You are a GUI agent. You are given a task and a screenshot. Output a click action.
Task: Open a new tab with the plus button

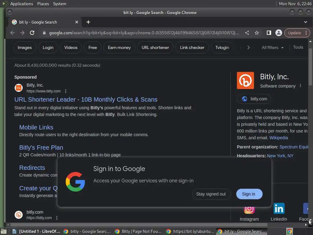click(88, 22)
